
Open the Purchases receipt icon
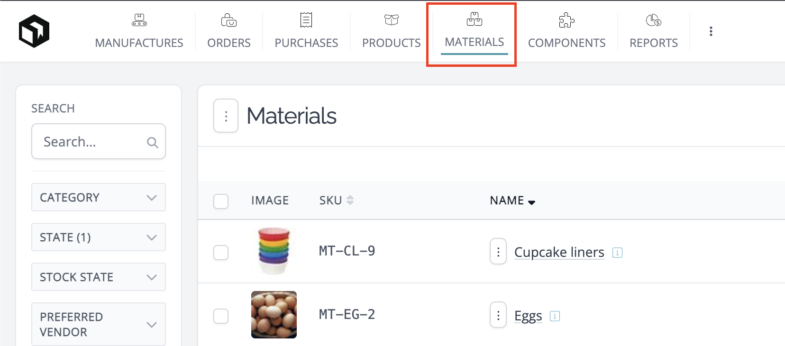pos(306,20)
